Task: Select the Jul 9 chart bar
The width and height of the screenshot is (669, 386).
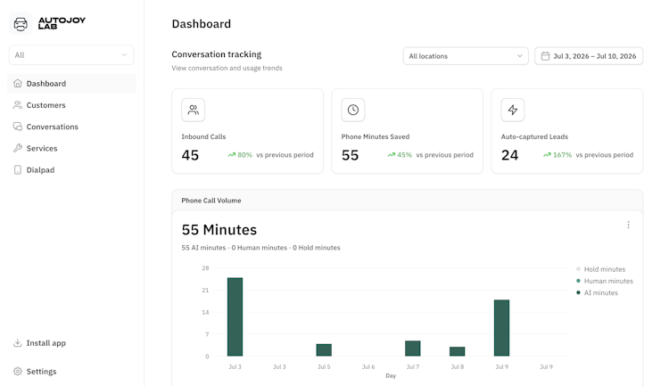Action: [501, 328]
